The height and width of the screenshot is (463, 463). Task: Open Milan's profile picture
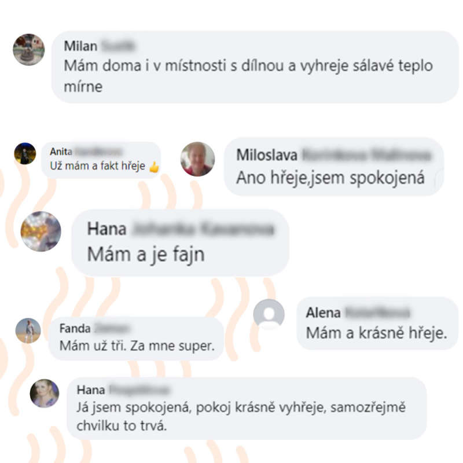[x=29, y=50]
